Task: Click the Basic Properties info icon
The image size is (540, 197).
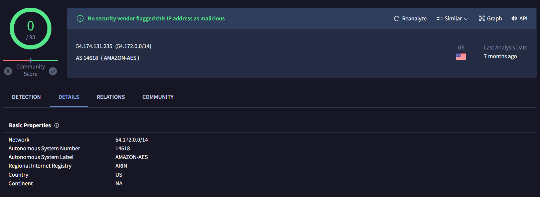Action: click(x=57, y=126)
